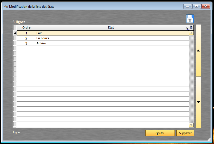The height and width of the screenshot is (144, 214).
Task: Click table scrollbar up arrow
Action: (191, 33)
